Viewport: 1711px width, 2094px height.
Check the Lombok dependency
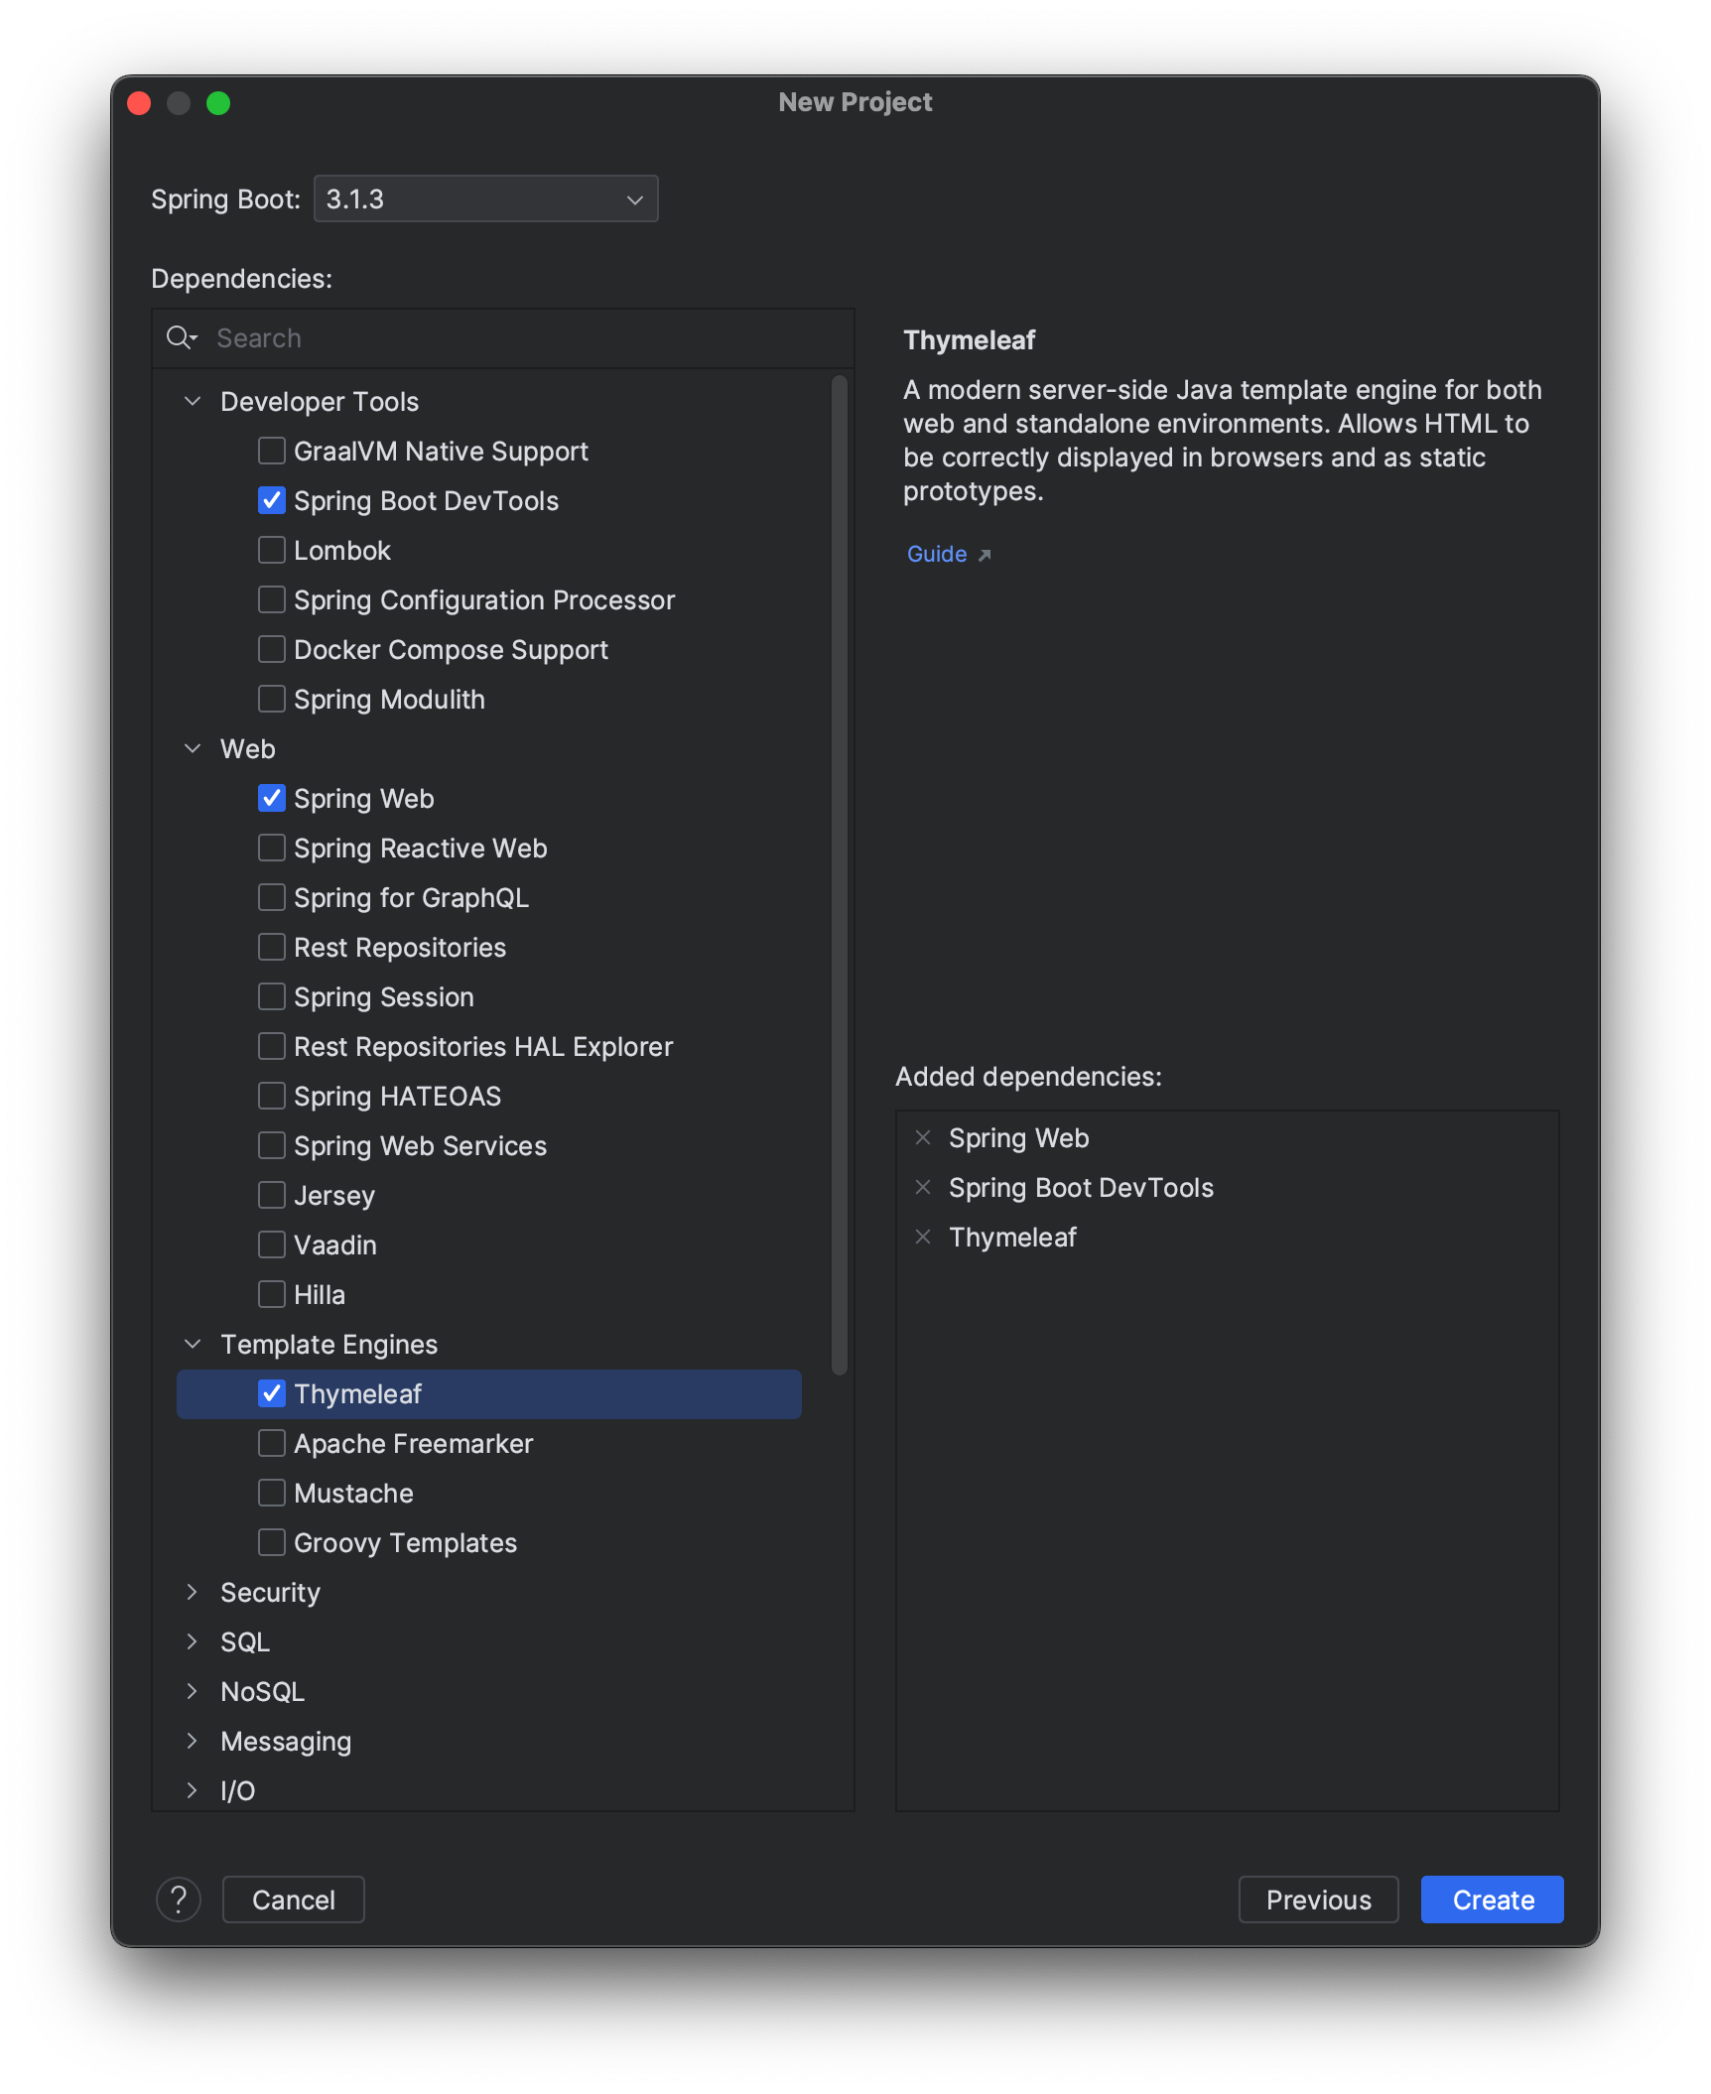click(272, 550)
